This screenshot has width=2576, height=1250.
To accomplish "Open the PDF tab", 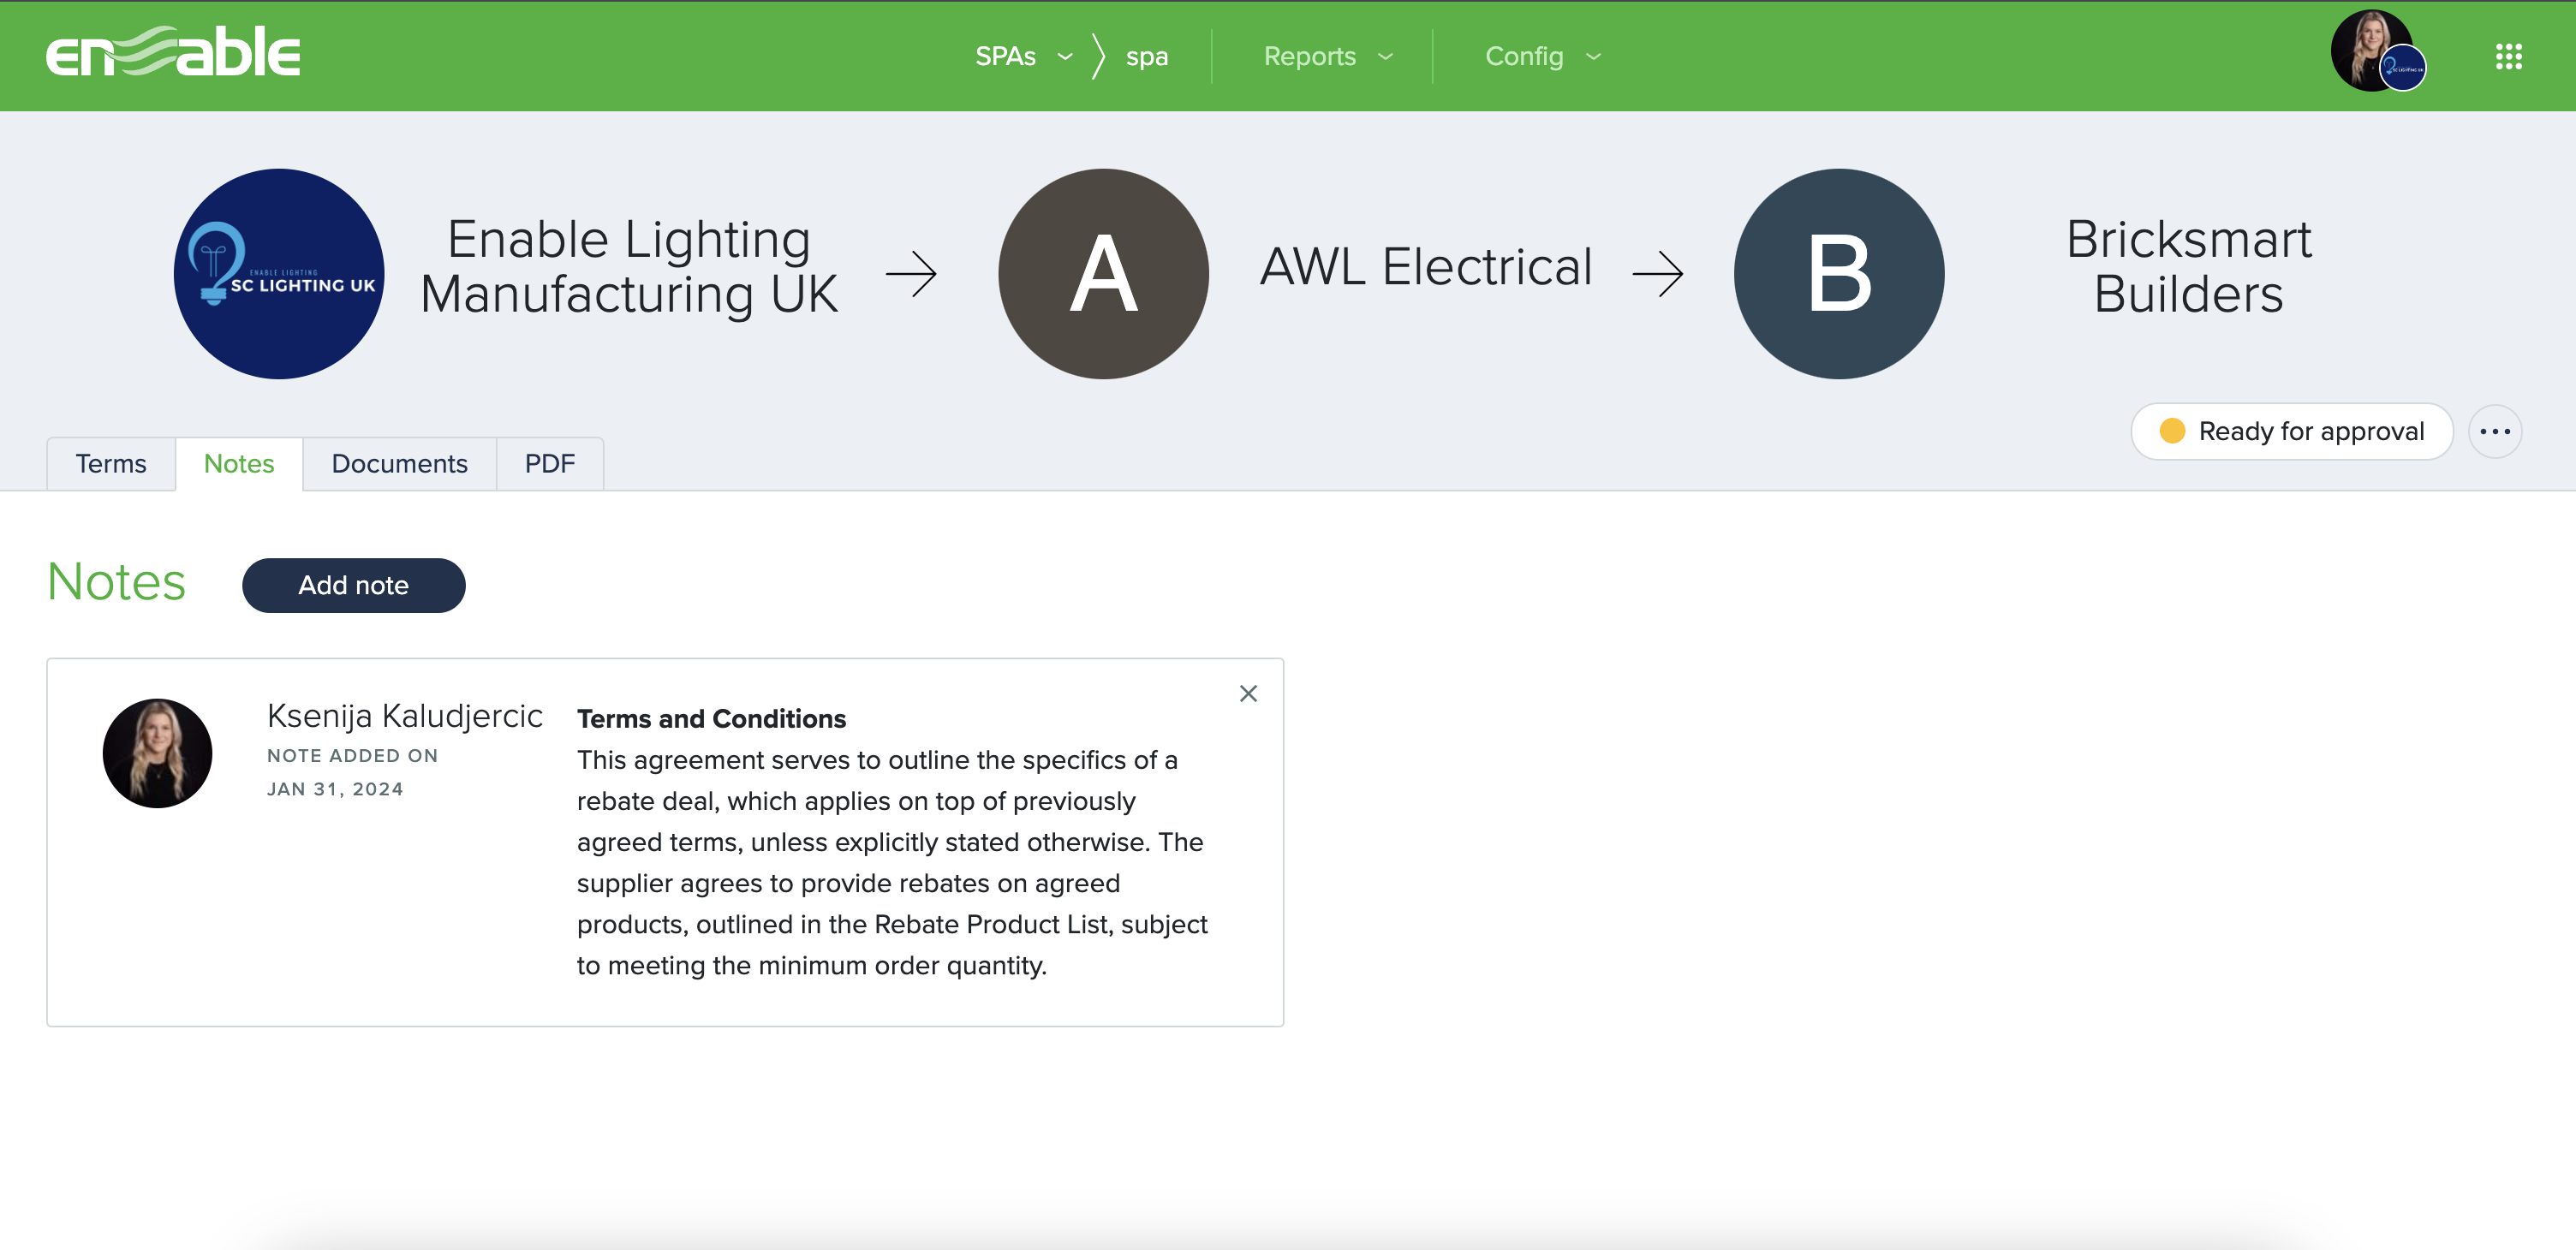I will pos(549,464).
